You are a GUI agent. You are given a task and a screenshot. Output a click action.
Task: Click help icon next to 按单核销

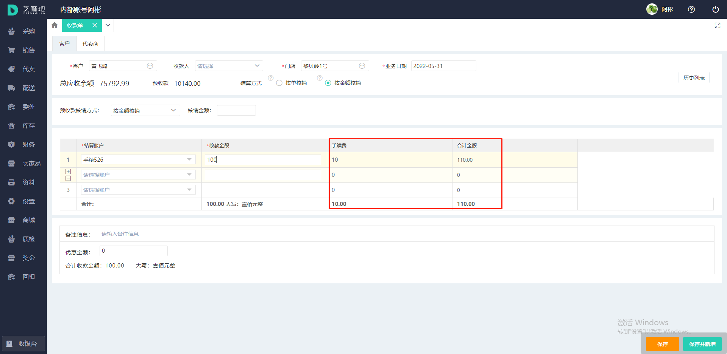[x=271, y=78]
